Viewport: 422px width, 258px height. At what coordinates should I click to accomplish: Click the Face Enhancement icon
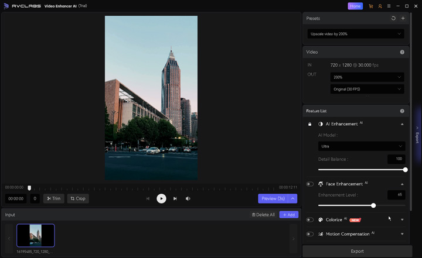pos(320,184)
